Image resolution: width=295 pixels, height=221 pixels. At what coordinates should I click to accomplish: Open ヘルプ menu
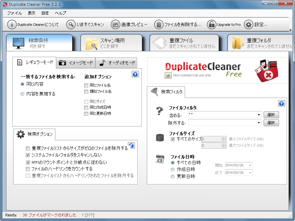61,13
